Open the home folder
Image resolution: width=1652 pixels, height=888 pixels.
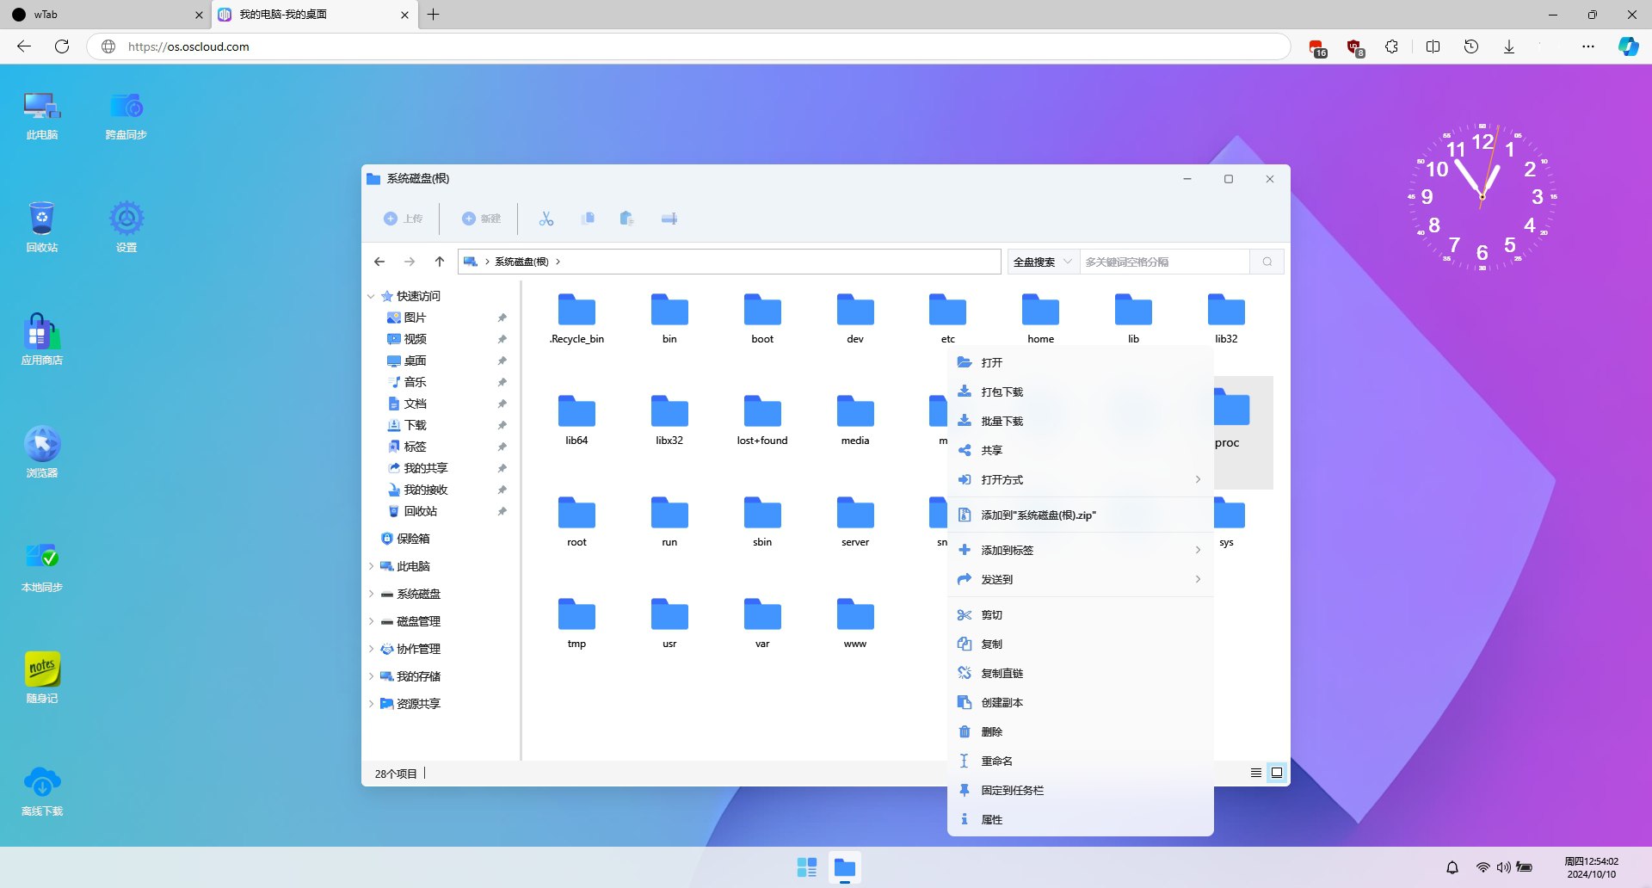click(x=1040, y=318)
